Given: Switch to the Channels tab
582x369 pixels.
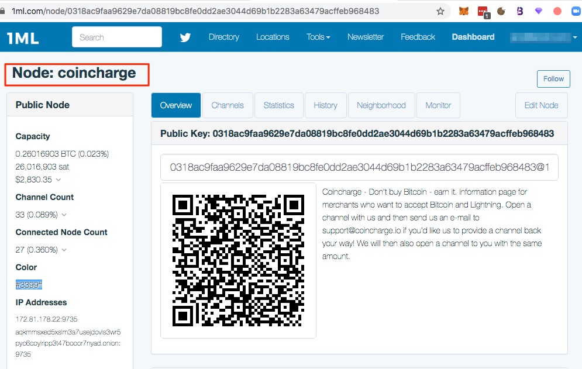Looking at the screenshot, I should tap(228, 105).
